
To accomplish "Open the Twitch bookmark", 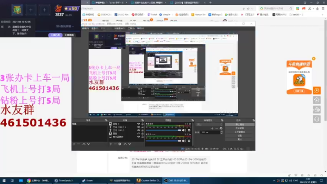I will click(152, 15).
